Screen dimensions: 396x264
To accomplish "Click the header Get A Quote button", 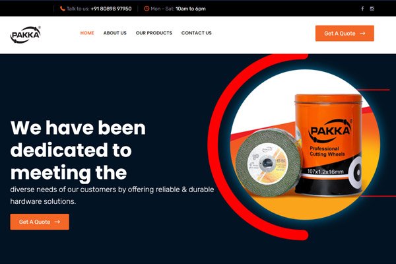I will pyautogui.click(x=345, y=34).
